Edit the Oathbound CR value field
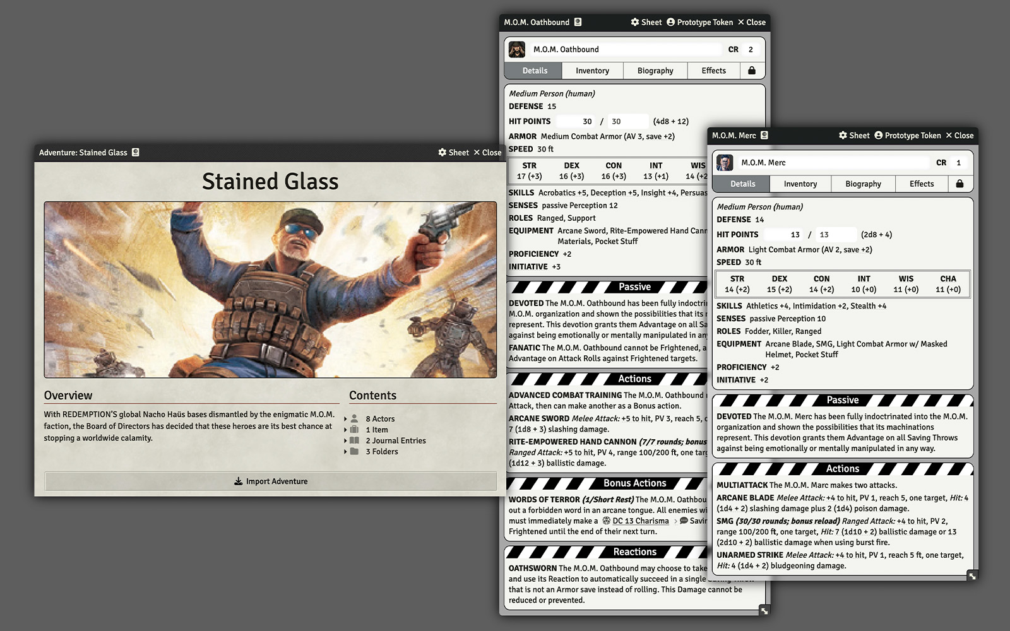 [751, 49]
